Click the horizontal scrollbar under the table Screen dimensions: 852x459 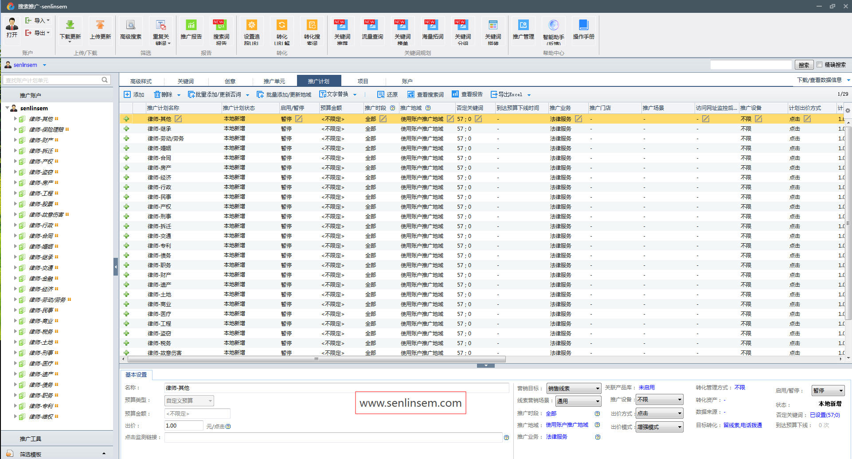coord(316,359)
